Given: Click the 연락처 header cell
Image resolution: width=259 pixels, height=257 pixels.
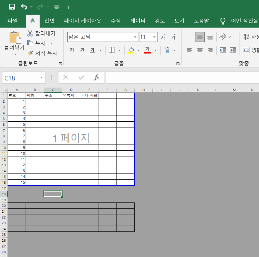Looking at the screenshot, I should coord(71,95).
